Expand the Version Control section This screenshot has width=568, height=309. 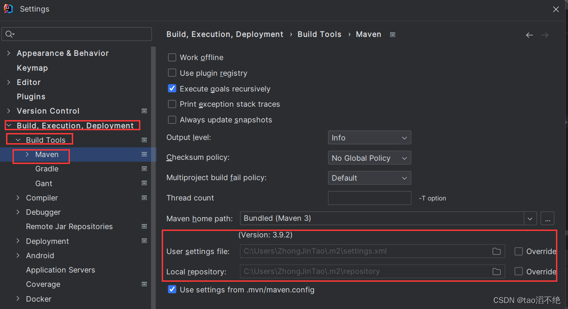point(8,111)
